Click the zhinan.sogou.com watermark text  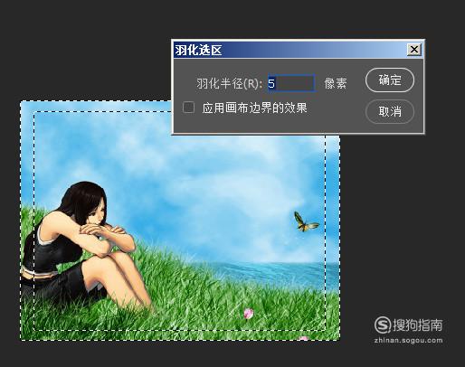click(408, 341)
